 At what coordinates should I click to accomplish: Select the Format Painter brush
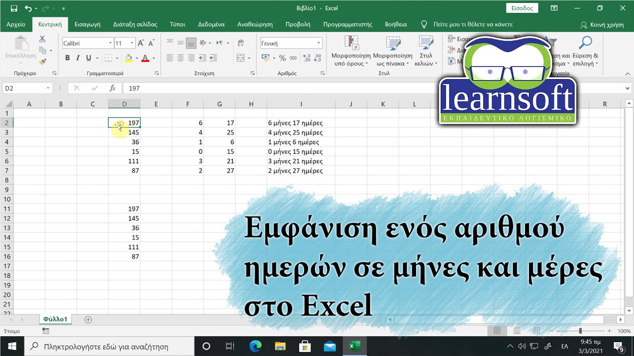42,62
